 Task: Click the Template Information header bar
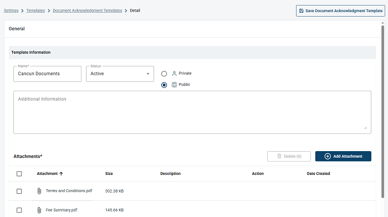[x=192, y=53]
